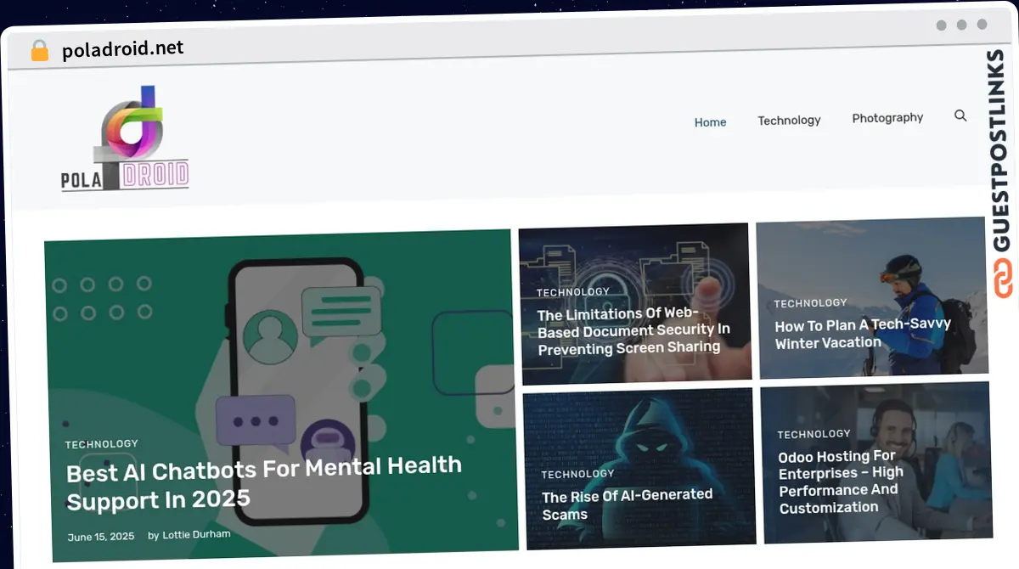
Task: Open How To Plan A Tech-Savvy Winter Vacation
Action: (x=863, y=334)
